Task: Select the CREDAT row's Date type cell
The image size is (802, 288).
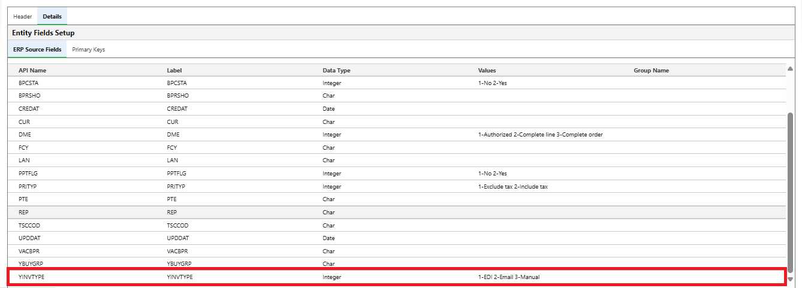Action: [x=328, y=109]
